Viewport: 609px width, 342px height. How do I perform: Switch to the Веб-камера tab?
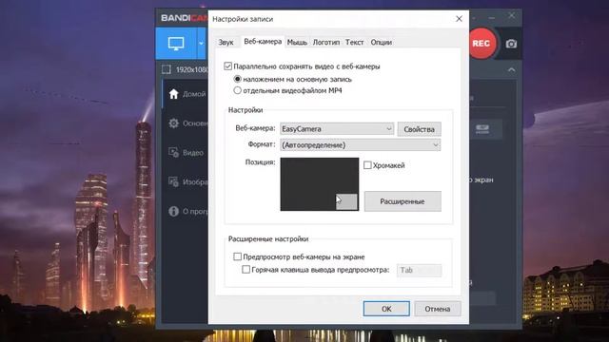coord(263,42)
